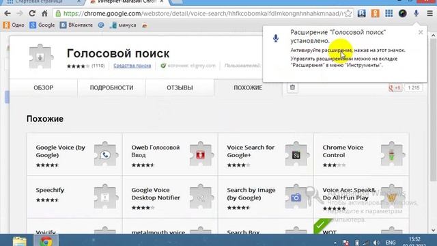Close the Интернет-магазин Chrome tab

coord(161,1)
